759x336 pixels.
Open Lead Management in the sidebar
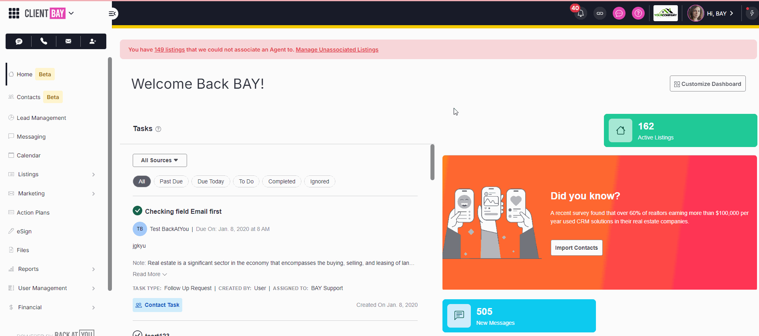[x=41, y=118]
